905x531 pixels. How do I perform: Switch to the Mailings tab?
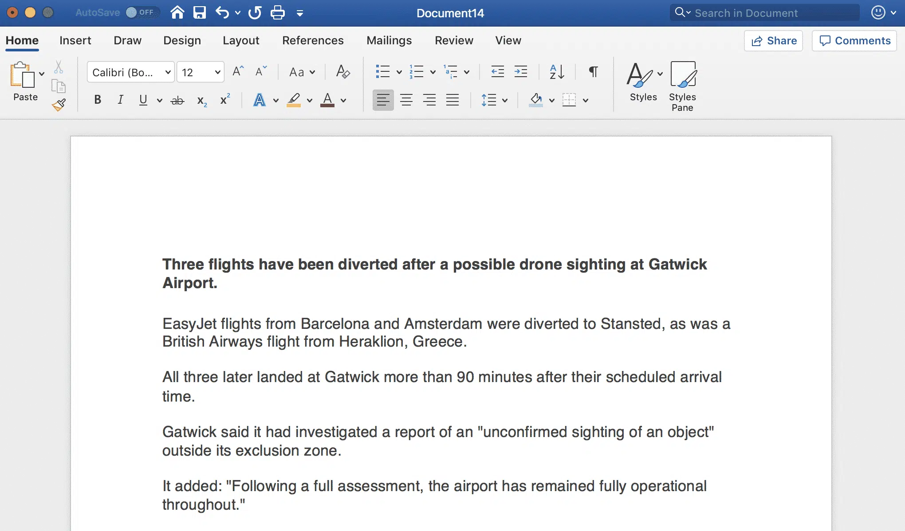[x=389, y=40]
